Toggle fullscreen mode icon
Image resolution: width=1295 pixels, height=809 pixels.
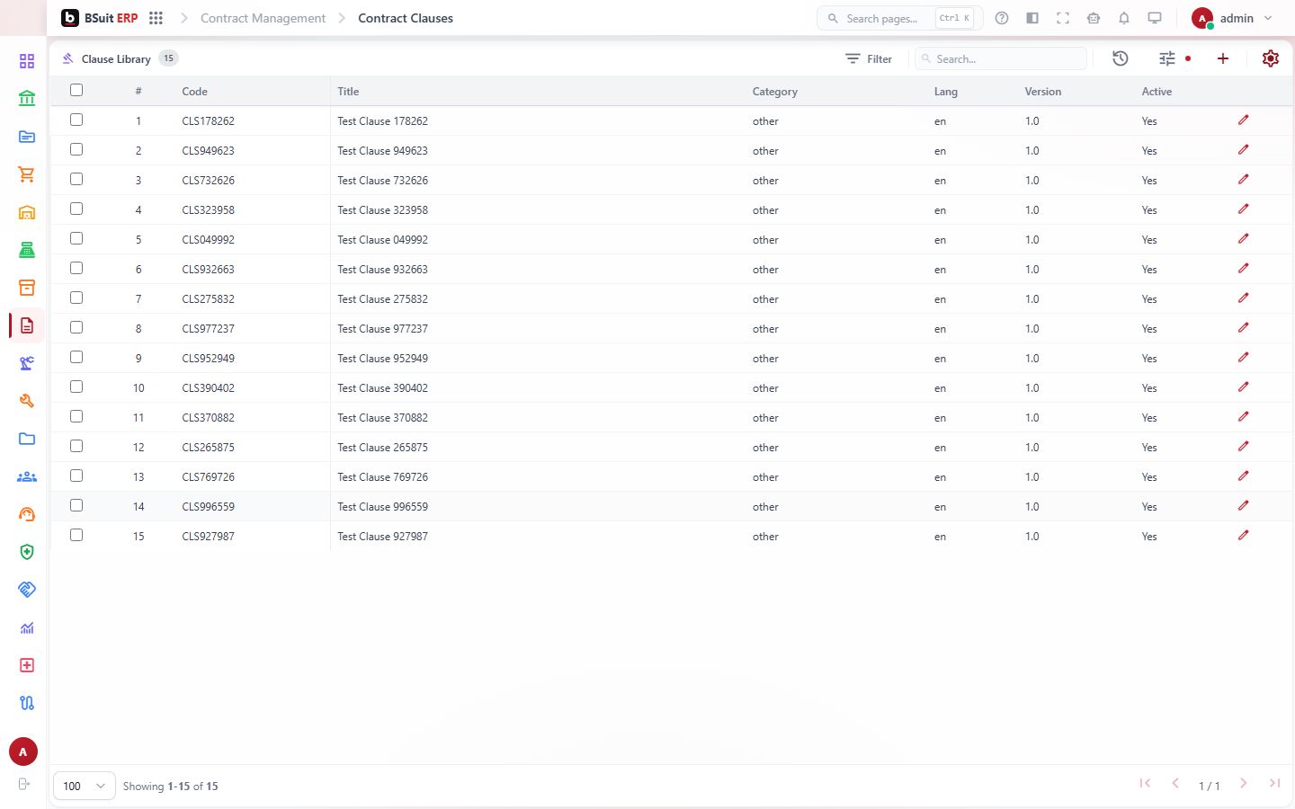point(1063,18)
